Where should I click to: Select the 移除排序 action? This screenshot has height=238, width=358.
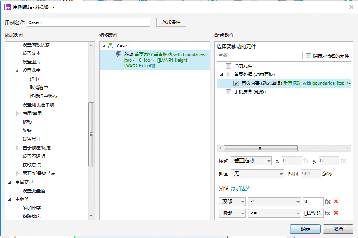[32, 216]
